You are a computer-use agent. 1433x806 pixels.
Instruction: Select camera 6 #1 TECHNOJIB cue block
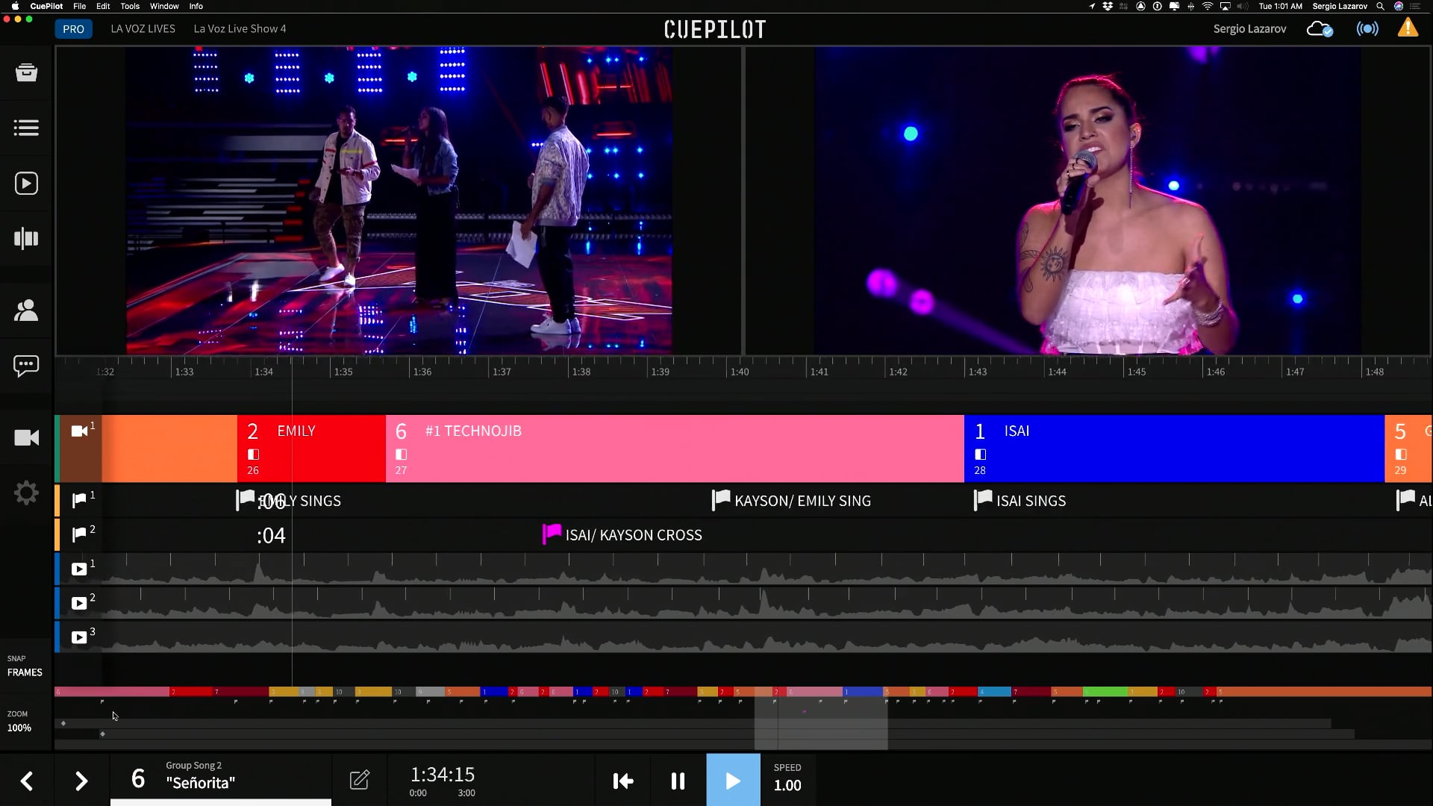point(675,449)
